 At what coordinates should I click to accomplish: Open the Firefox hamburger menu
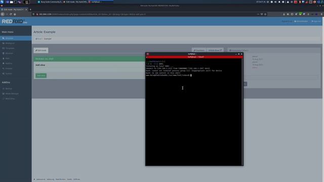click(321, 14)
